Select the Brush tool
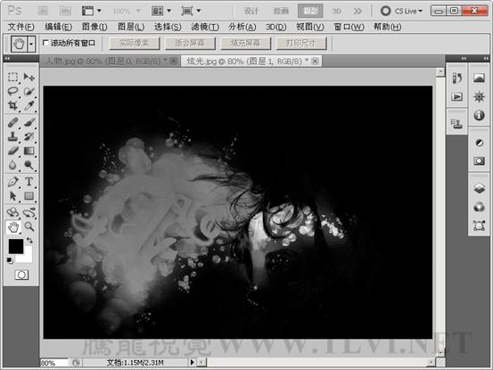This screenshot has width=493, height=370. tap(29, 122)
